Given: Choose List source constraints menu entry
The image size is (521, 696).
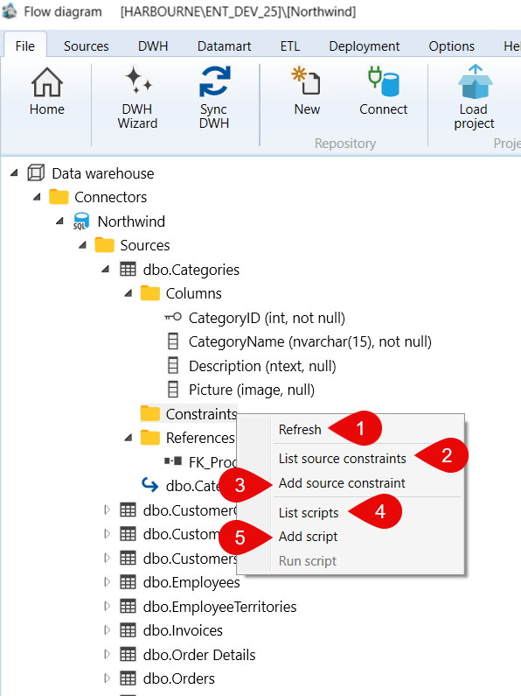Looking at the screenshot, I should coord(343,459).
